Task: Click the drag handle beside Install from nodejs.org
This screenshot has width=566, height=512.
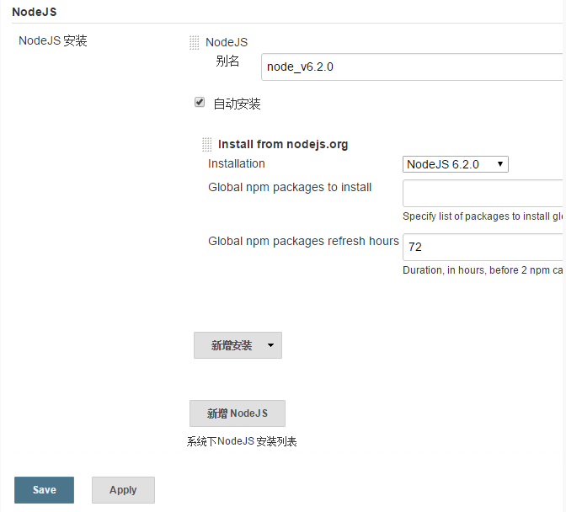Action: click(x=207, y=144)
